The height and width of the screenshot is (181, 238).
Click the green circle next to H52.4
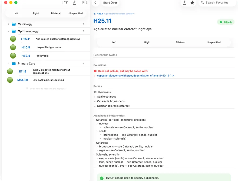[x=13, y=56]
